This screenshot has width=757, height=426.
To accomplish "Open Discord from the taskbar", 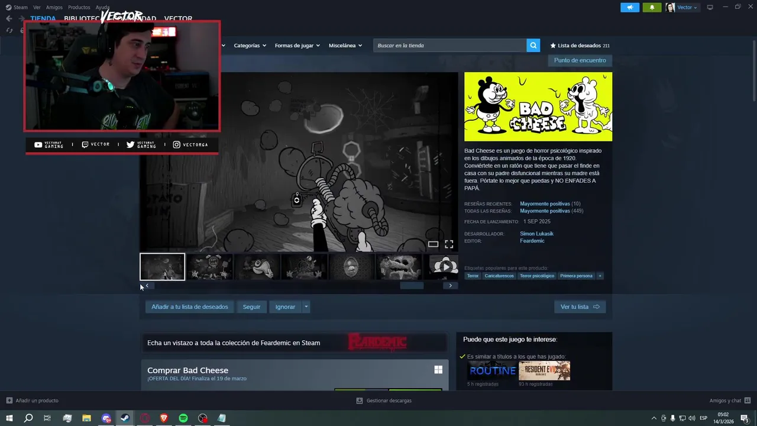I will pyautogui.click(x=106, y=418).
